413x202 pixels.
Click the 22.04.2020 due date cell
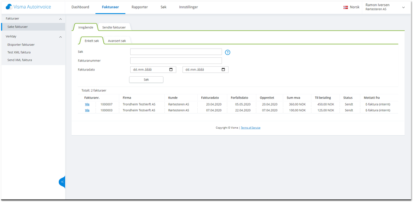(x=243, y=110)
